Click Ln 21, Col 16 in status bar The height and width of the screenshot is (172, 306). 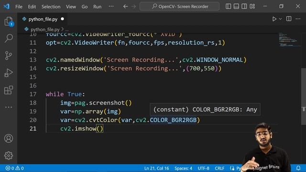[156, 168]
